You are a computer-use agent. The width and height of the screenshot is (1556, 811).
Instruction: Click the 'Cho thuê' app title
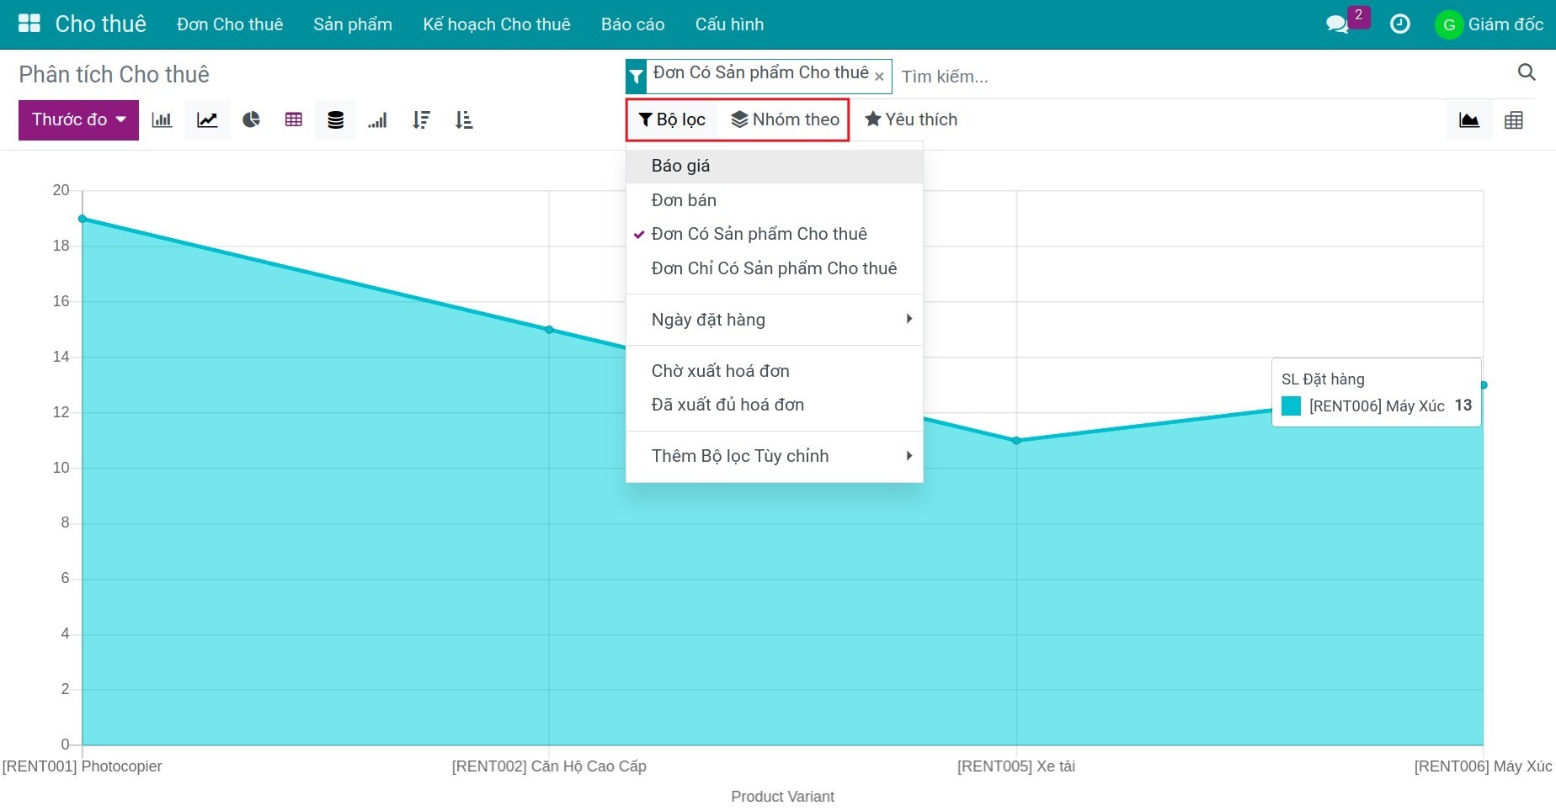101,24
